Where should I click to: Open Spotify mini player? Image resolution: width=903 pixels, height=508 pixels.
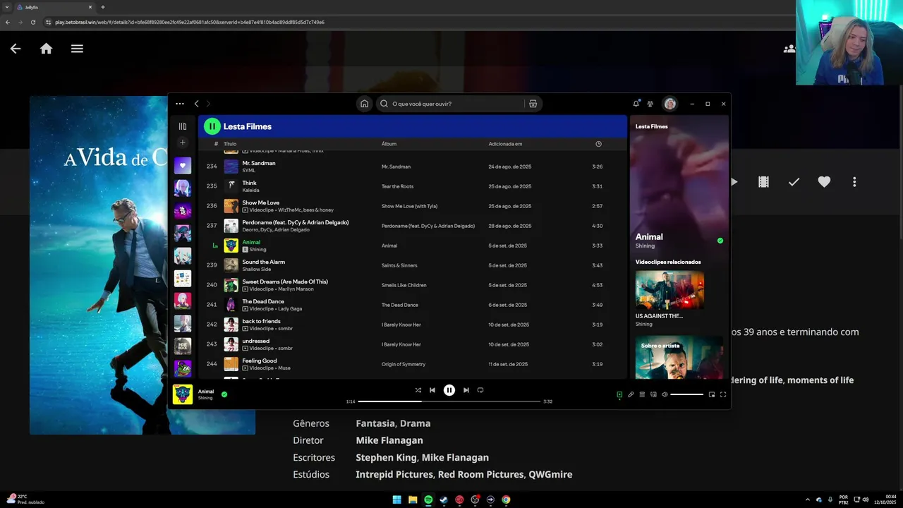(712, 394)
